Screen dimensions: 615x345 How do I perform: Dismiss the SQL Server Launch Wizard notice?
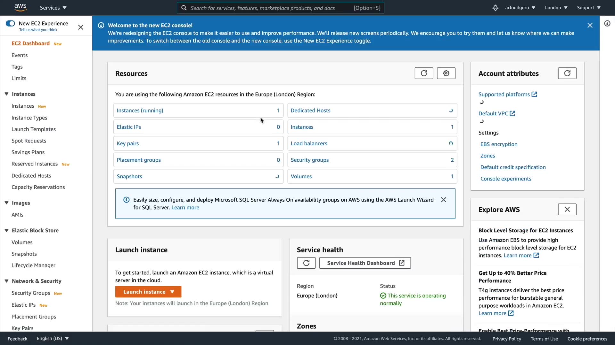[443, 200]
